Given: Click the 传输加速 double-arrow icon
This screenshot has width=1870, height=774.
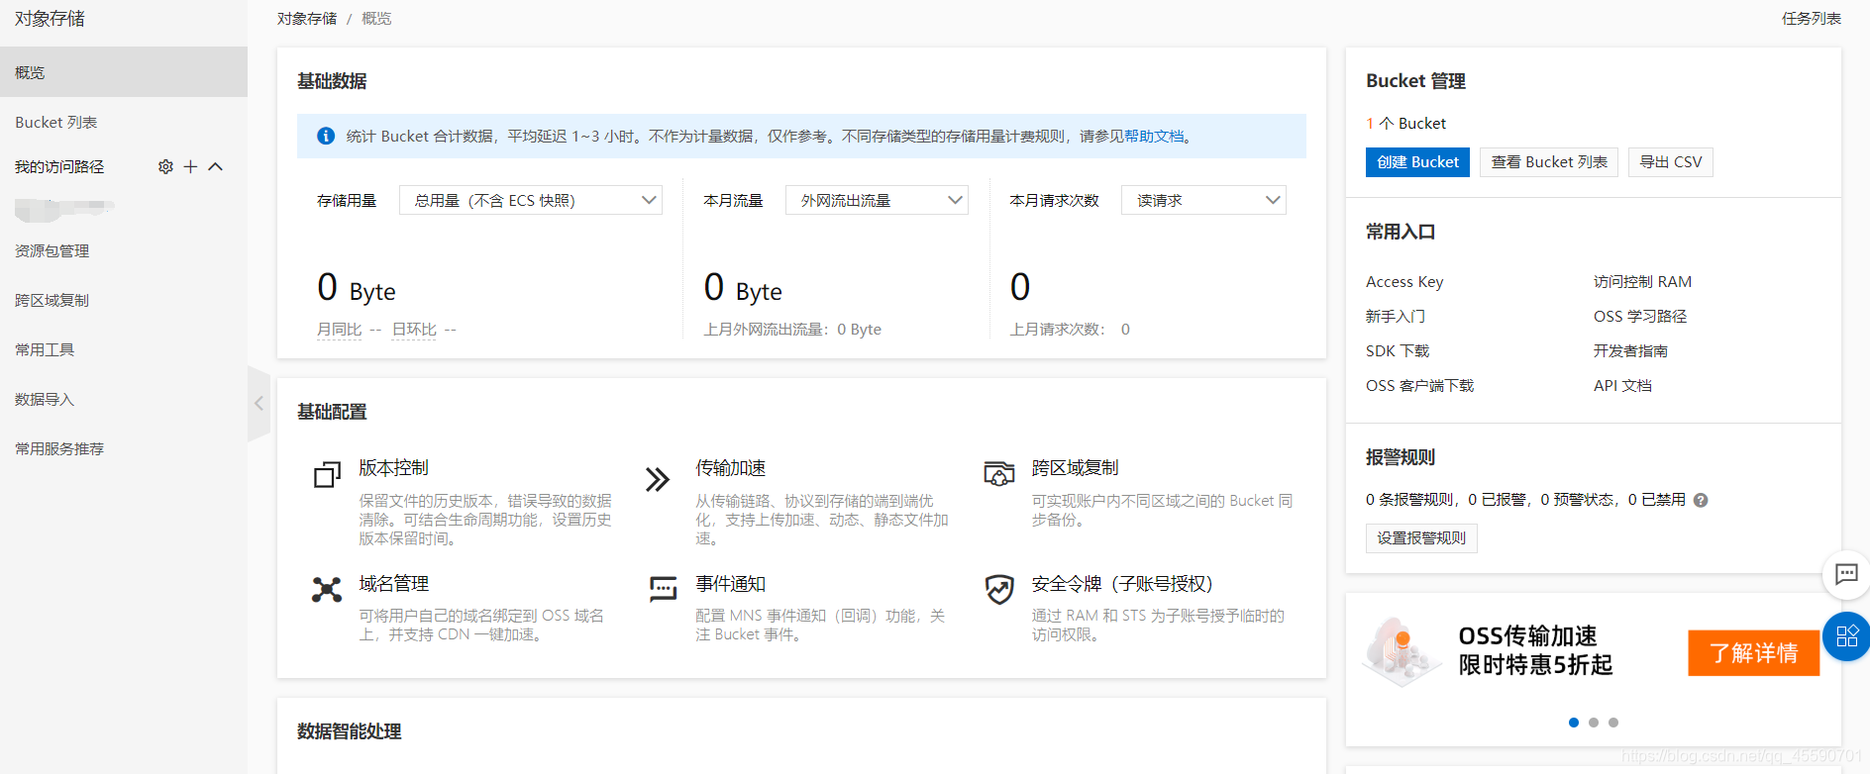Looking at the screenshot, I should (x=658, y=480).
